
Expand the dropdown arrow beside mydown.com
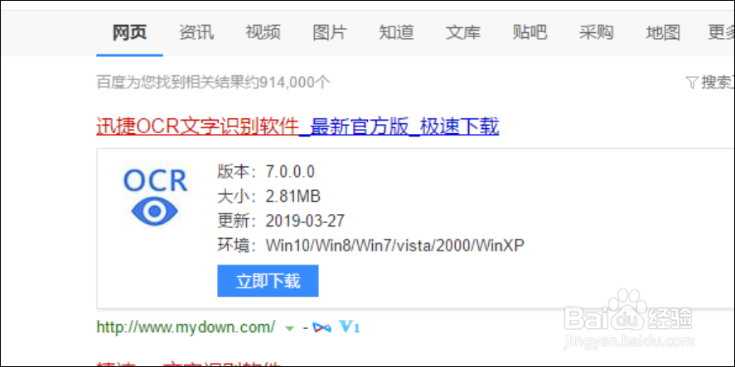tap(289, 328)
